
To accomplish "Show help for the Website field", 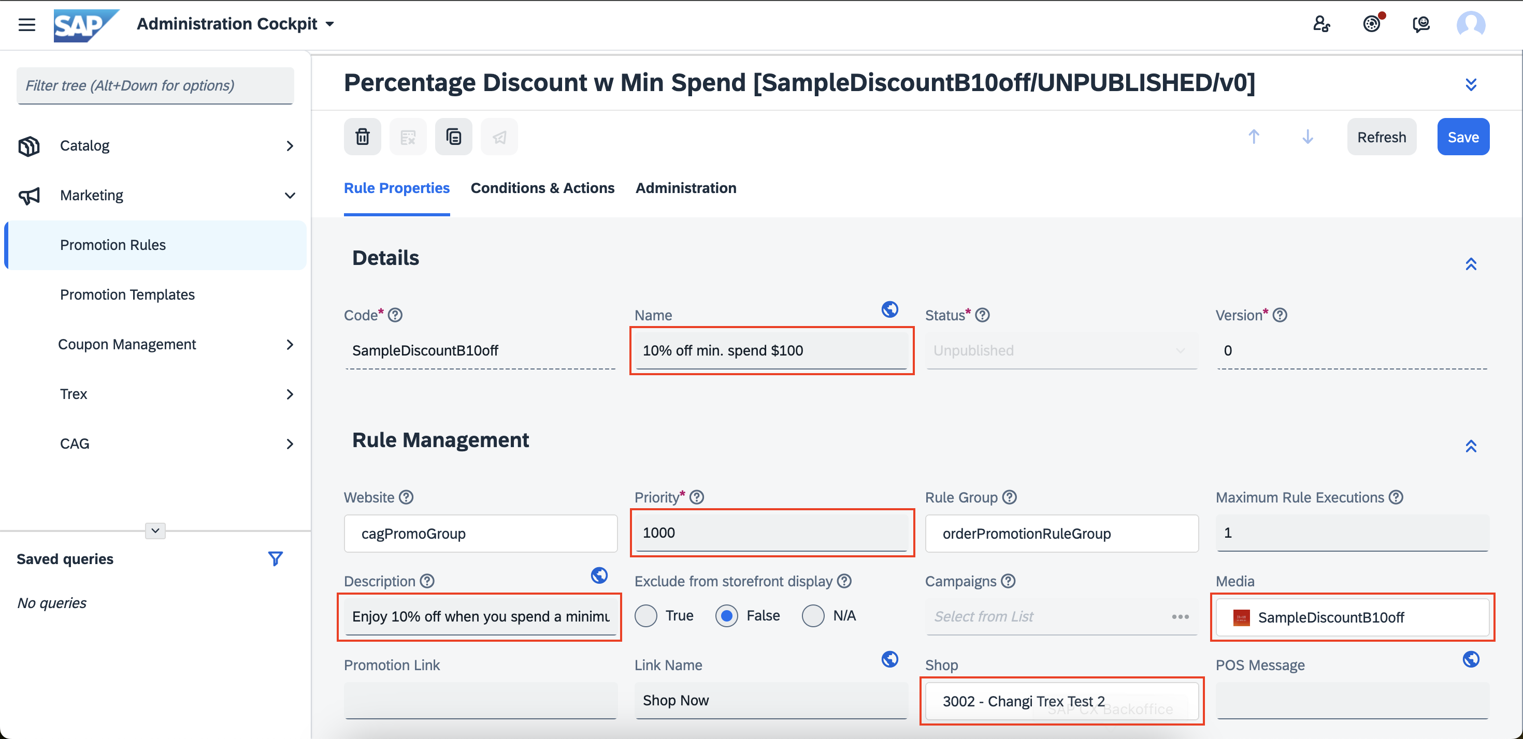I will click(406, 497).
